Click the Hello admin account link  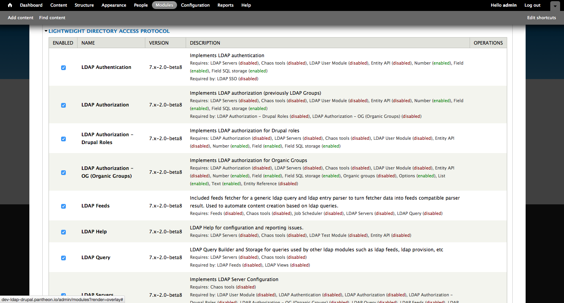pos(504,5)
